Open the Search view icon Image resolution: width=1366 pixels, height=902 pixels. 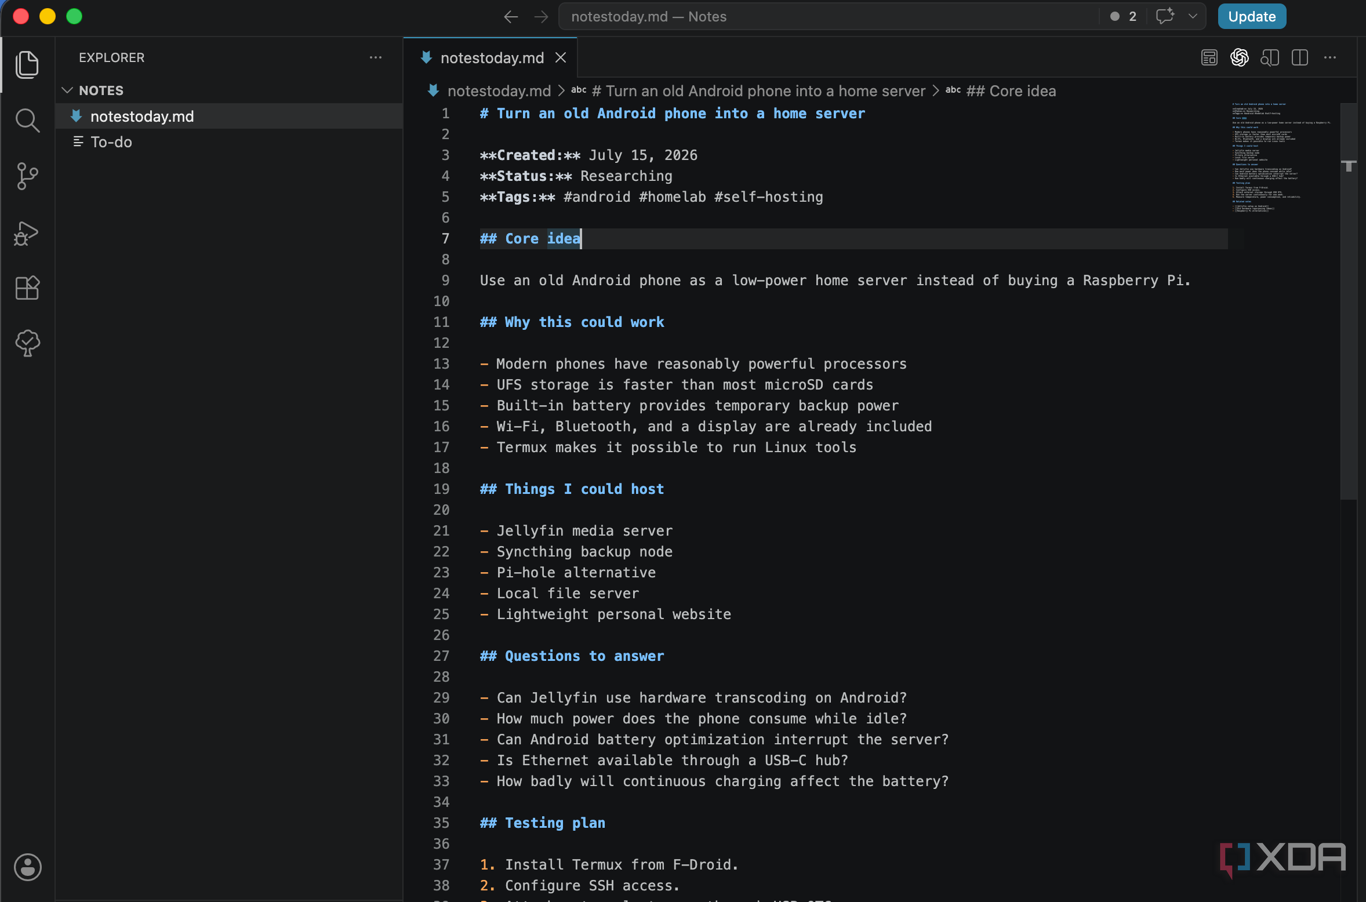(x=27, y=121)
